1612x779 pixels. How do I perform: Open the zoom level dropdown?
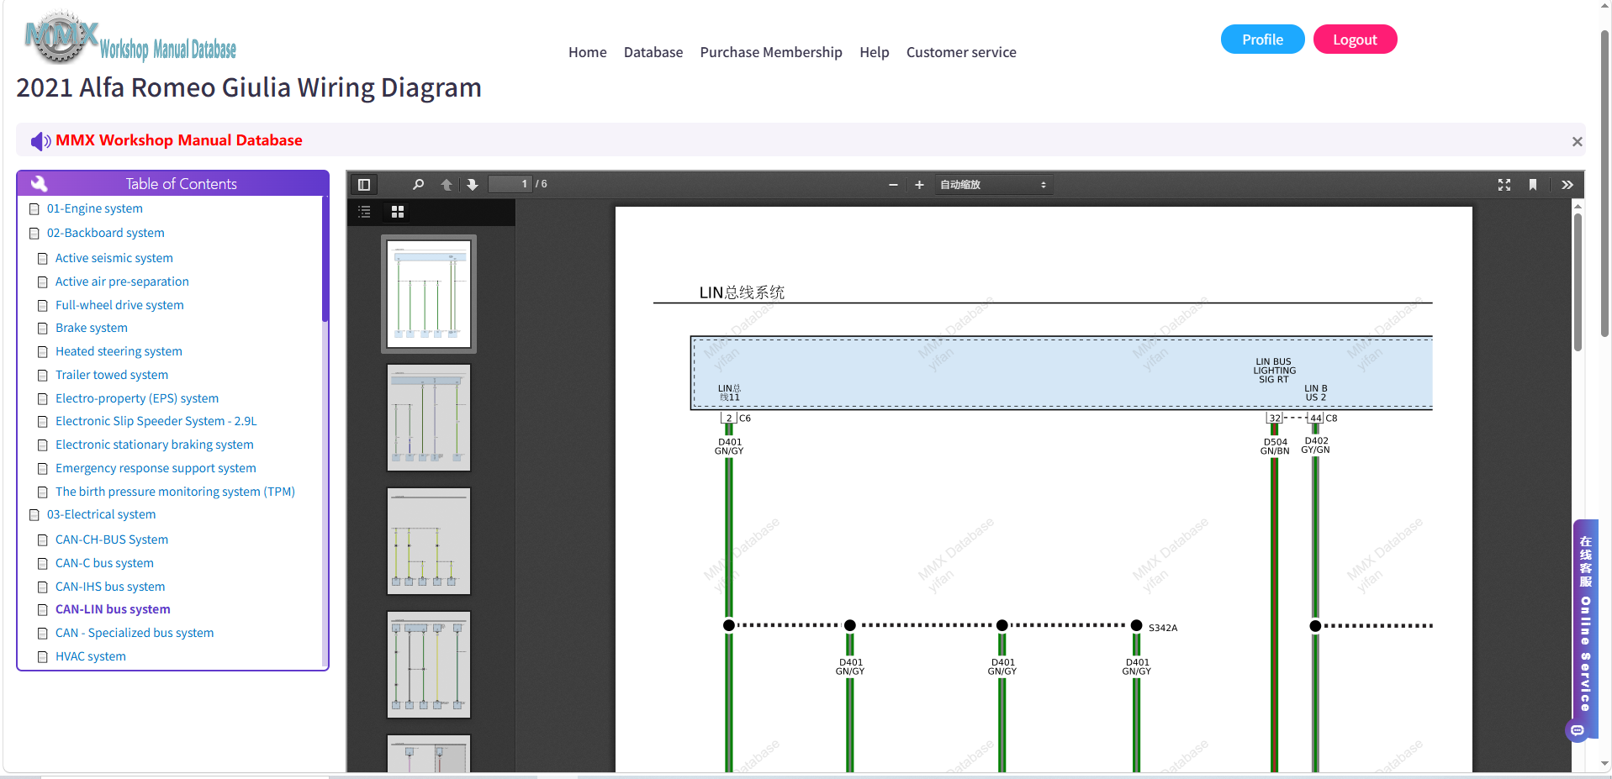993,185
